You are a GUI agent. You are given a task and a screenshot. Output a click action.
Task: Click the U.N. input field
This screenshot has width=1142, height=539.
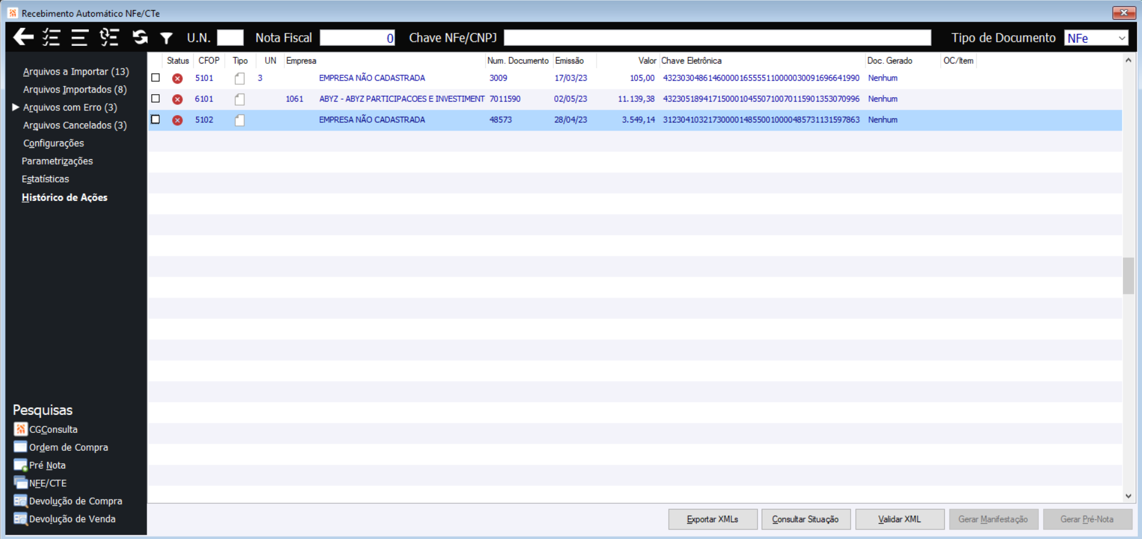coord(230,38)
